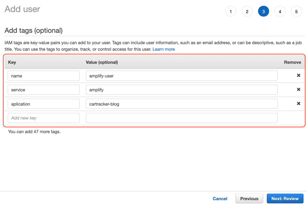Open the Learn more link

(164, 49)
